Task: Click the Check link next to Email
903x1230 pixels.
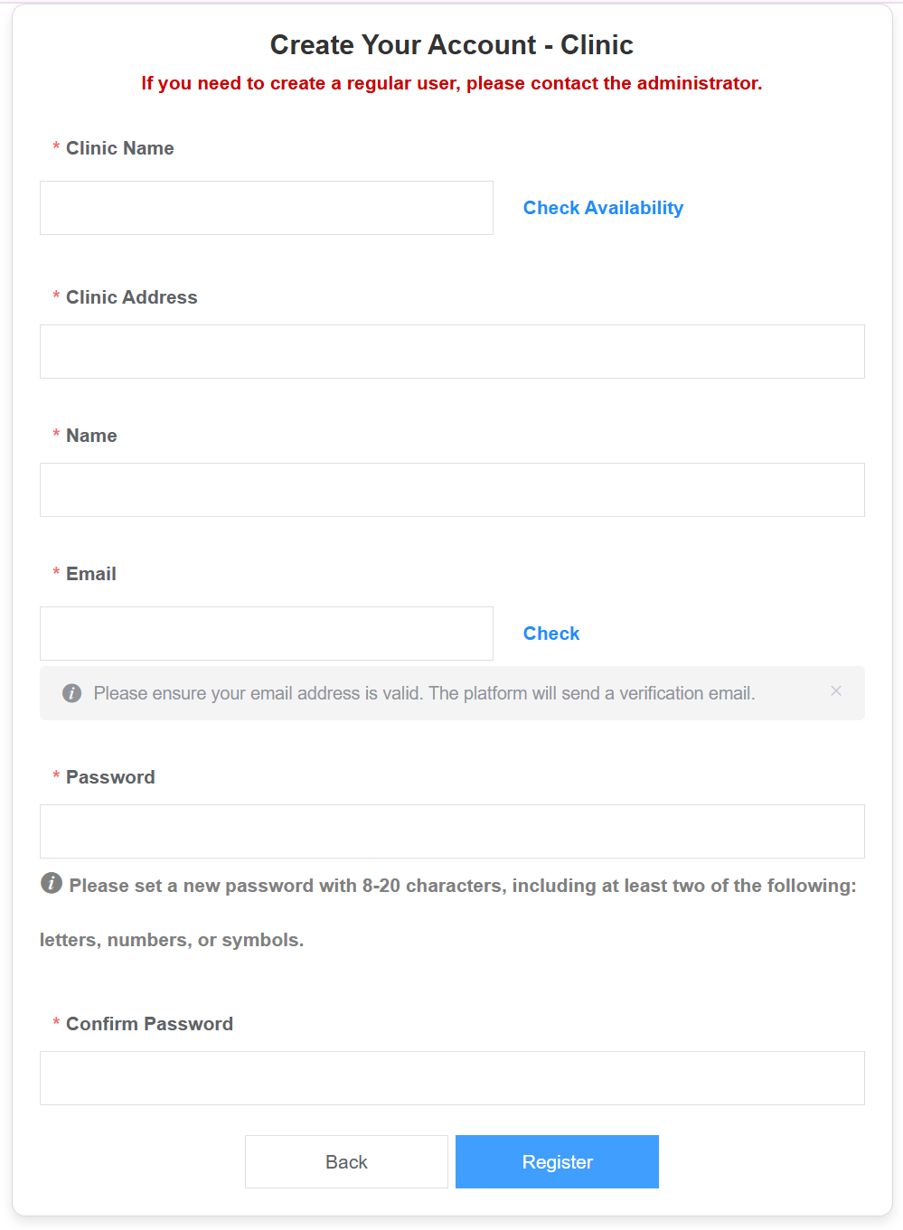Action: (551, 634)
